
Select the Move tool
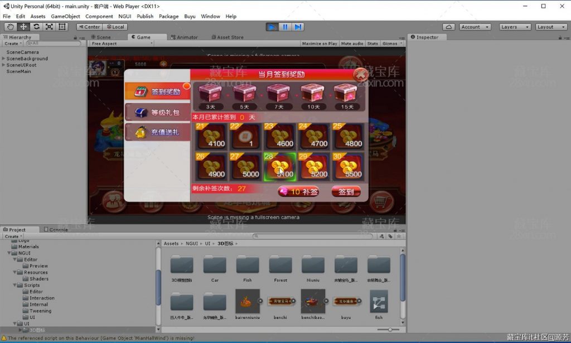coord(22,27)
